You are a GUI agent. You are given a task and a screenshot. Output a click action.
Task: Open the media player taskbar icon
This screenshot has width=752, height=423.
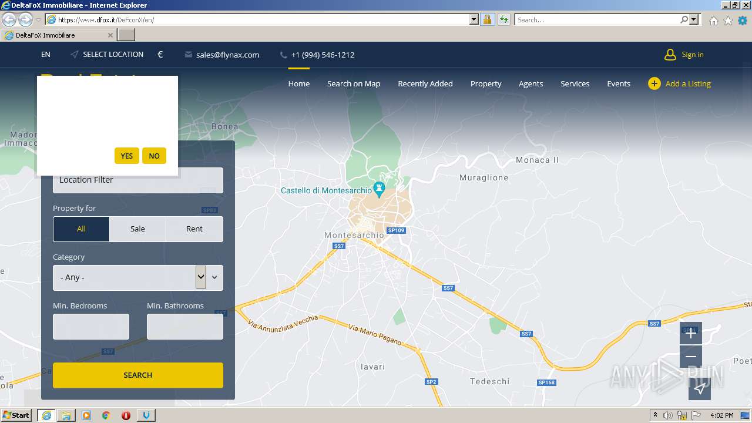pos(86,415)
